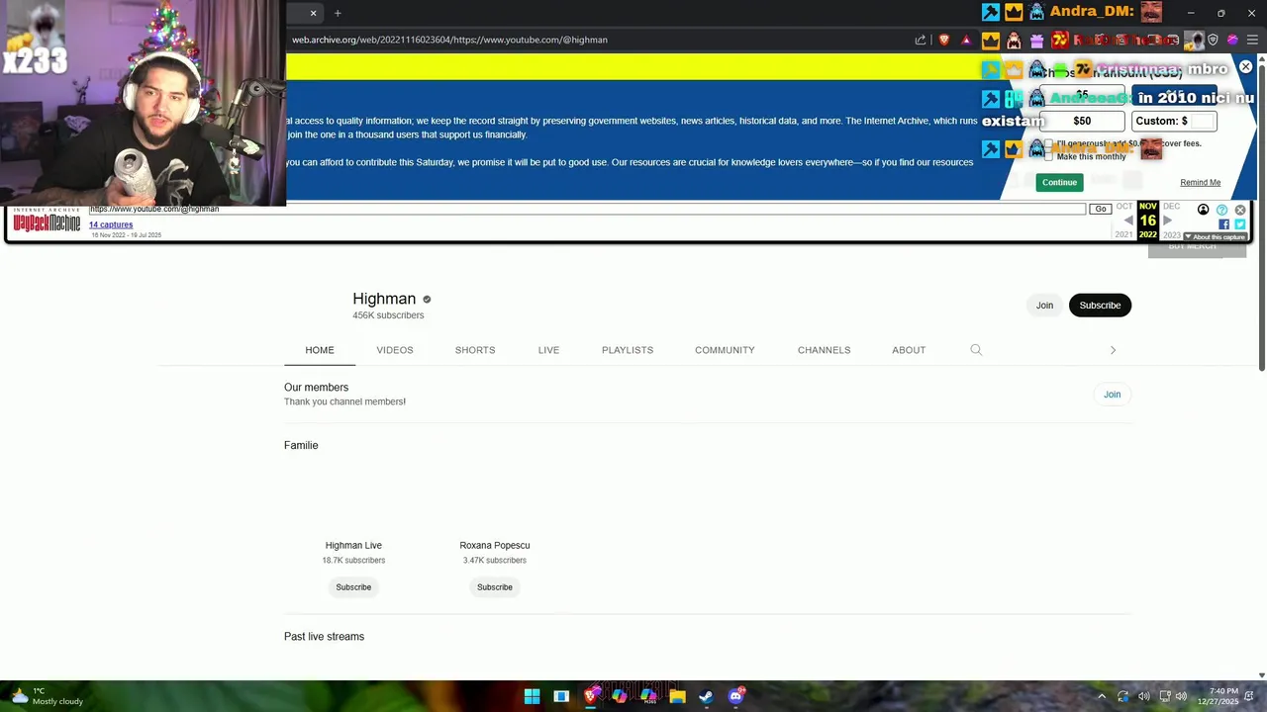
Task: Open the browser hamburger menu
Action: [1252, 40]
